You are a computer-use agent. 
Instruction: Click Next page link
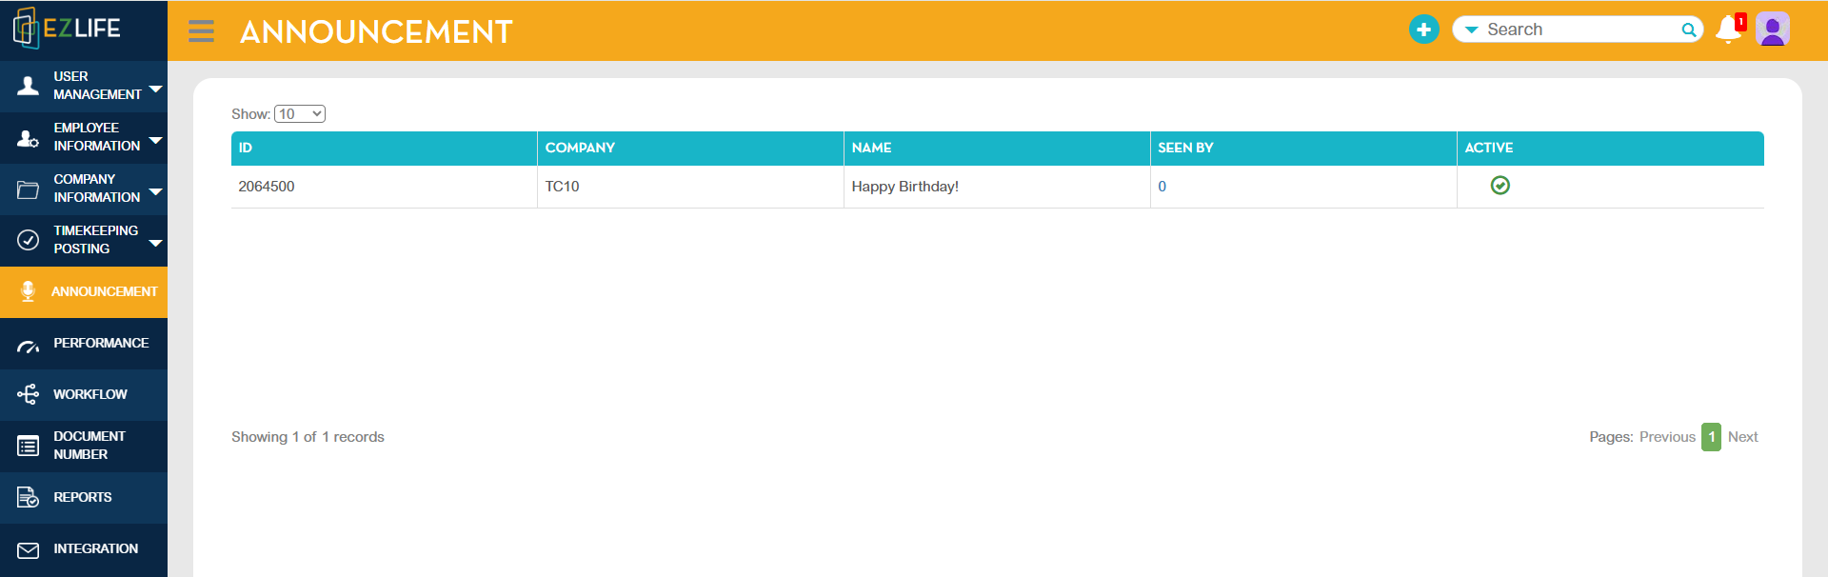click(1742, 437)
